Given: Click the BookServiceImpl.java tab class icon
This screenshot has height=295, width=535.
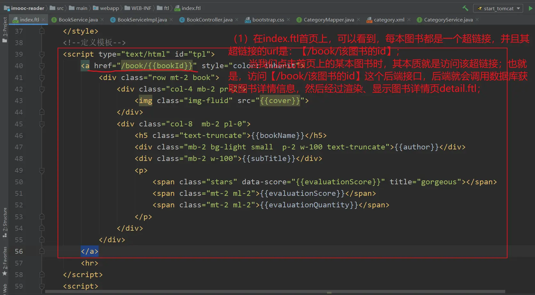Looking at the screenshot, I should click(x=113, y=20).
